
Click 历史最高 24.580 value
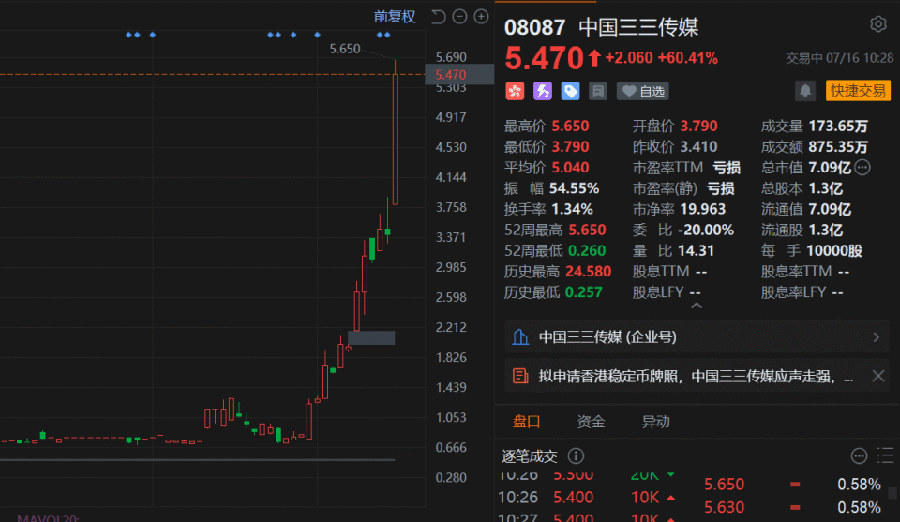point(589,272)
